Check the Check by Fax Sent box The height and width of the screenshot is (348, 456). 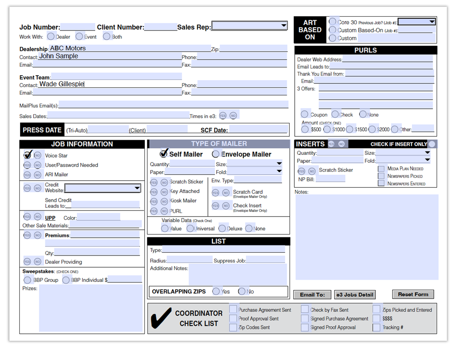(x=305, y=310)
